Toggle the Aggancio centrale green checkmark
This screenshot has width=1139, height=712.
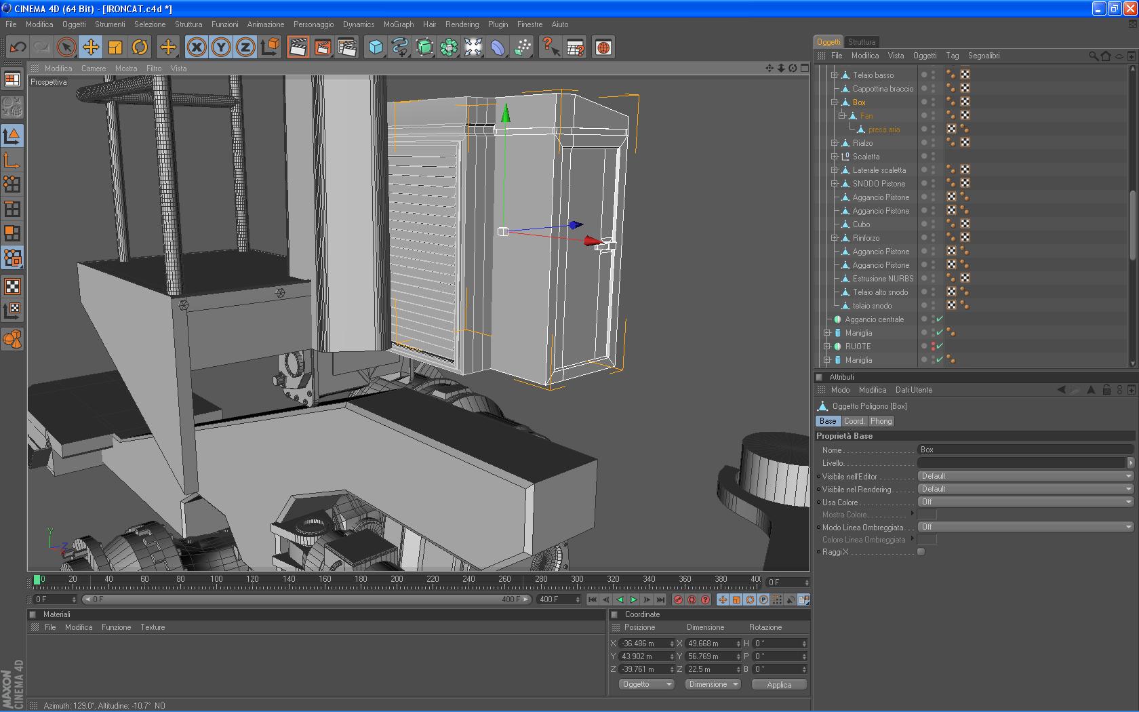click(x=940, y=319)
